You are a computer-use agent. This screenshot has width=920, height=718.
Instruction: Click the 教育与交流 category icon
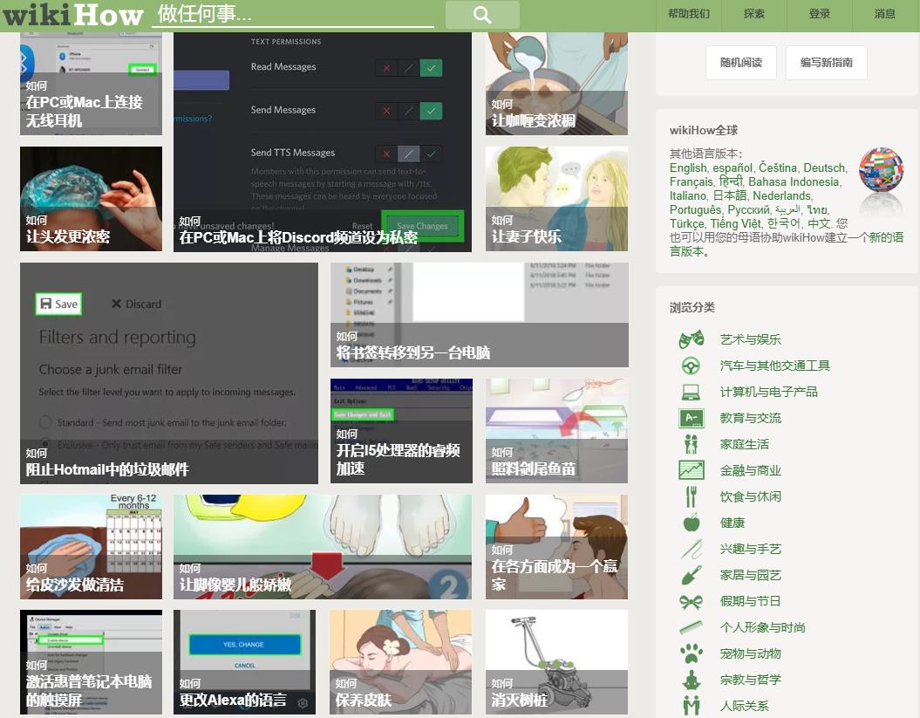pyautogui.click(x=692, y=418)
